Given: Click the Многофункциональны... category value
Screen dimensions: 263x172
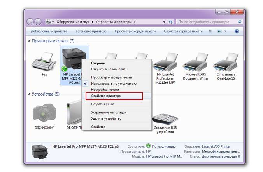Looking at the screenshot, I should [x=221, y=151].
